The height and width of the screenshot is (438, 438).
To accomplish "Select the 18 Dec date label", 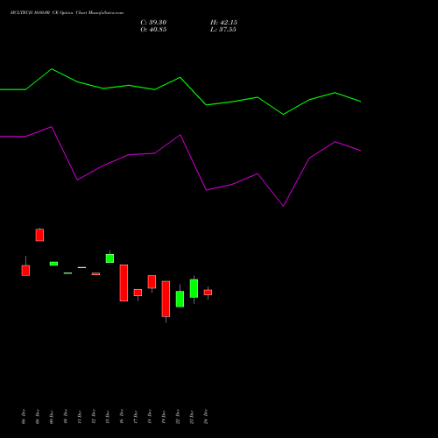I will tap(150, 416).
